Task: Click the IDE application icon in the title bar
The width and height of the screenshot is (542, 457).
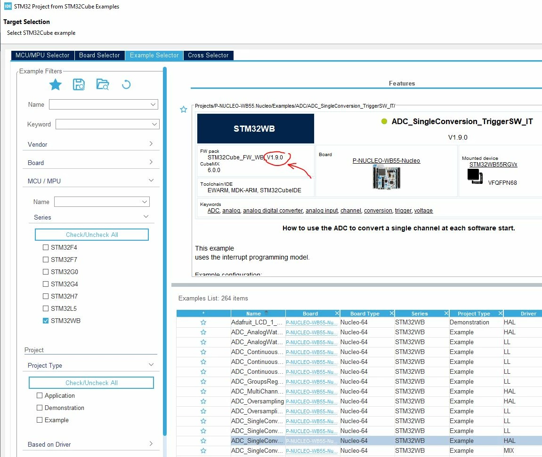Action: (x=8, y=6)
